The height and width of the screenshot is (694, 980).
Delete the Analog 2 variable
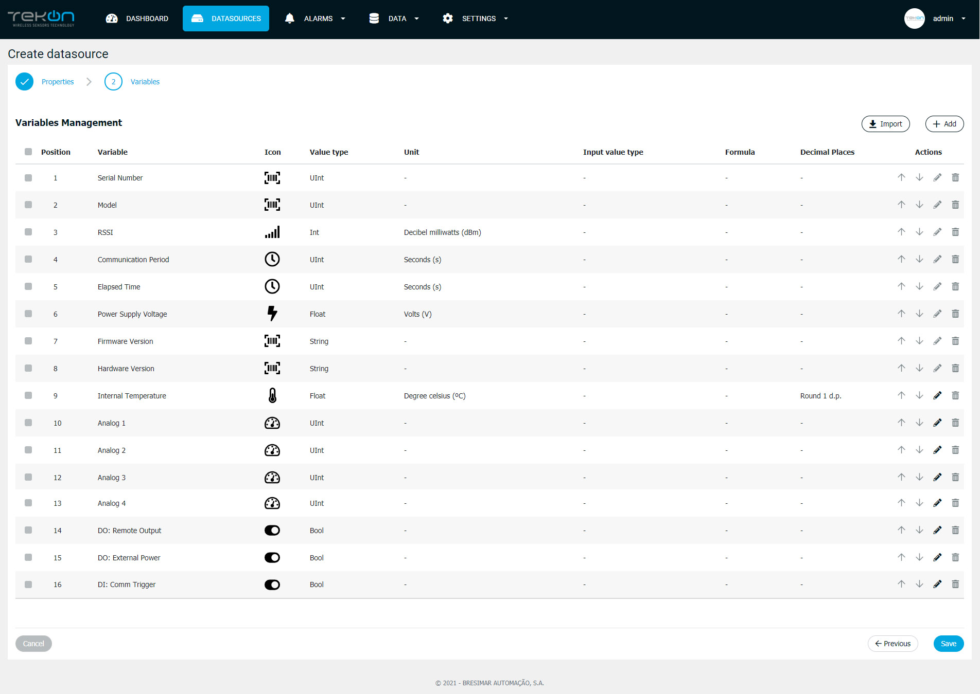[955, 450]
